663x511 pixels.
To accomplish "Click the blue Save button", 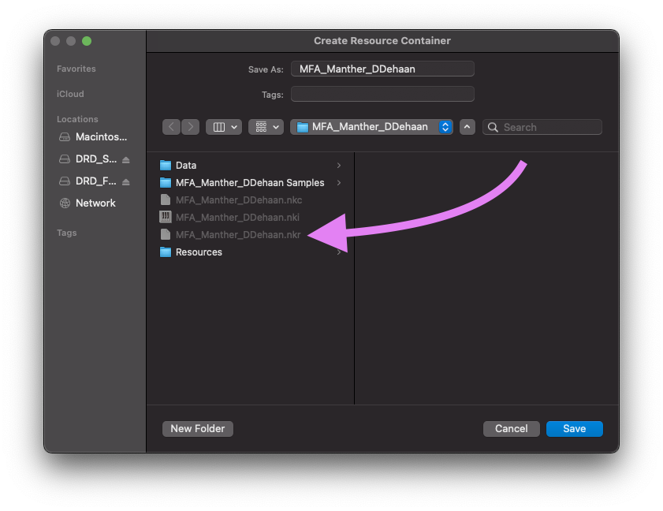I will [574, 429].
